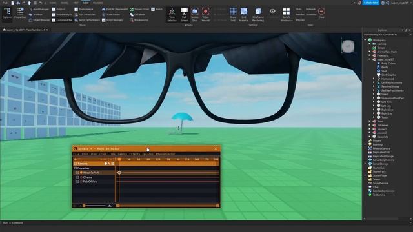
Task: Toggle the Camera track checkbox
Action: tap(76, 164)
